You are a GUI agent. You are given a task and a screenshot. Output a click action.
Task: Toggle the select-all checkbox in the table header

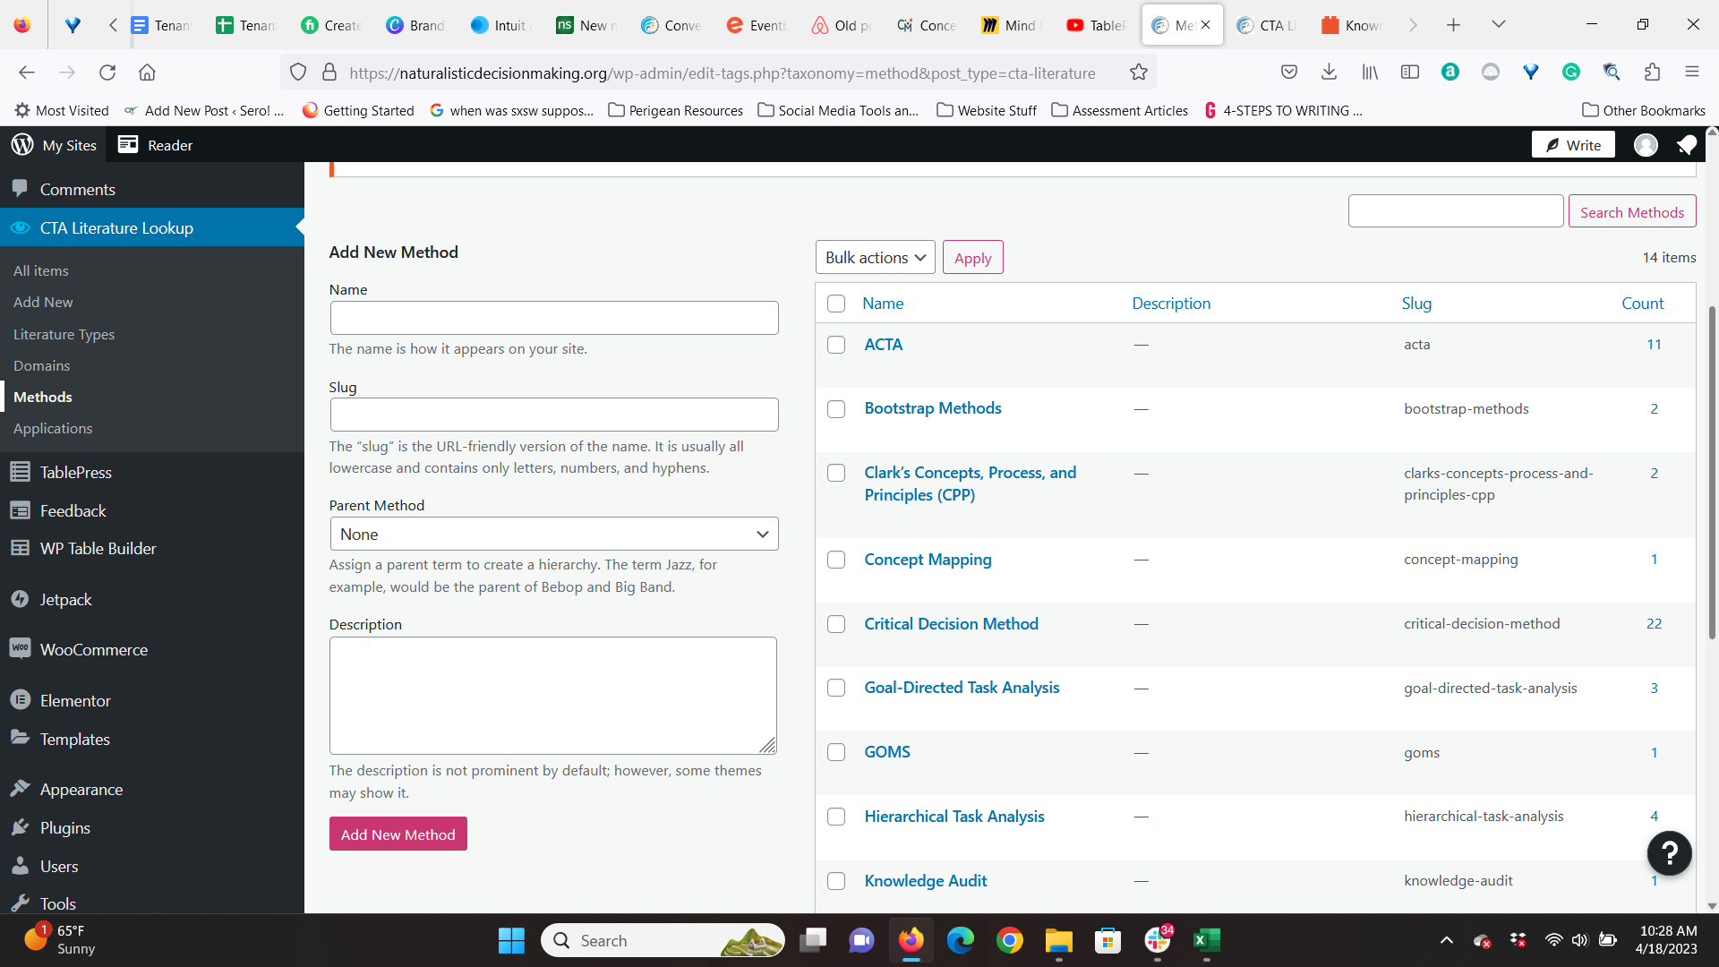coord(836,304)
